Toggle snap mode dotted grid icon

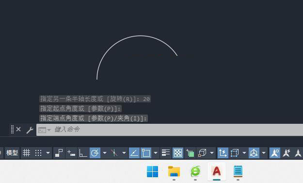pos(38,153)
